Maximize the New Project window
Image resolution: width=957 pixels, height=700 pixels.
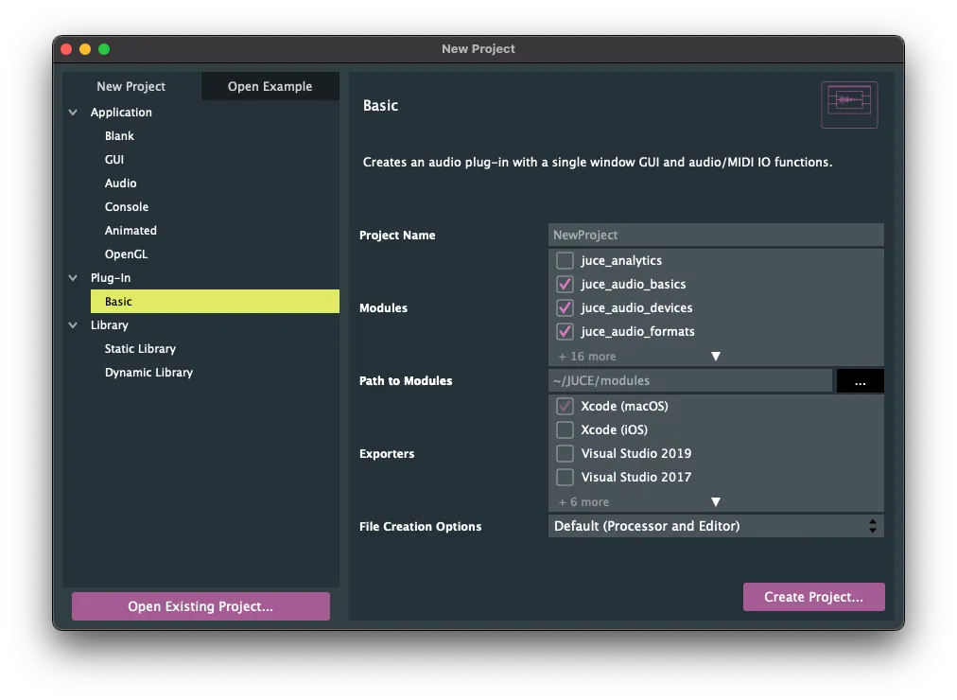point(104,49)
